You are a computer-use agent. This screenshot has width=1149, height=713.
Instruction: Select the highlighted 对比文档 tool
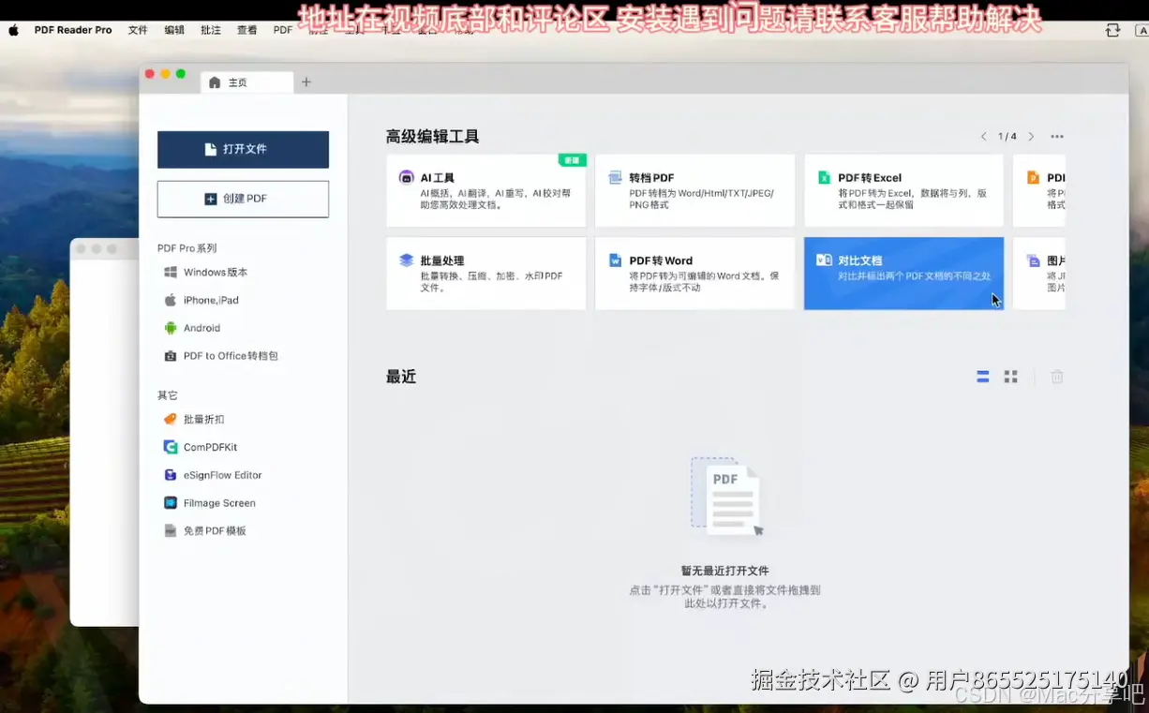click(903, 273)
